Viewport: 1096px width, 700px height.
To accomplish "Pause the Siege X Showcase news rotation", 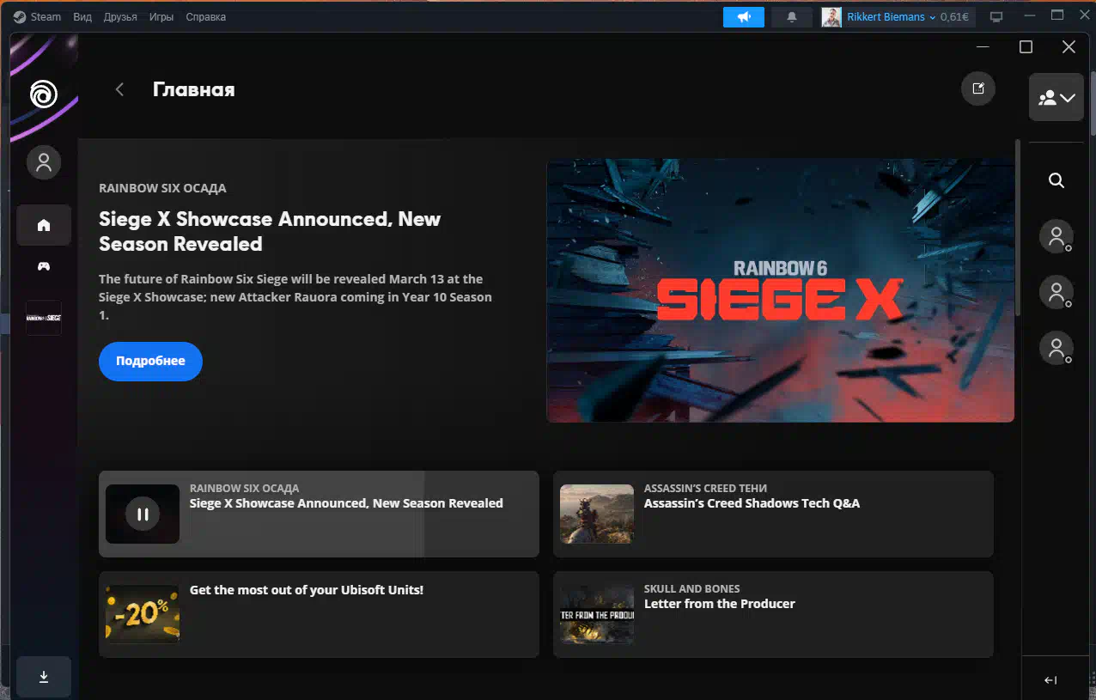I will [143, 514].
